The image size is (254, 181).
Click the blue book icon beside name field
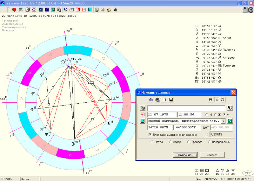coord(230,108)
